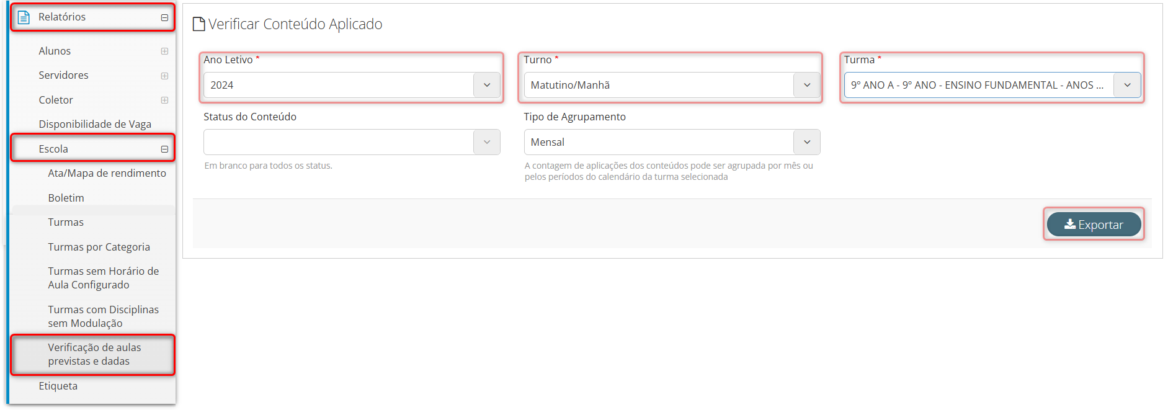The width and height of the screenshot is (1168, 410).
Task: Open Turmas por Categoria report
Action: 99,247
